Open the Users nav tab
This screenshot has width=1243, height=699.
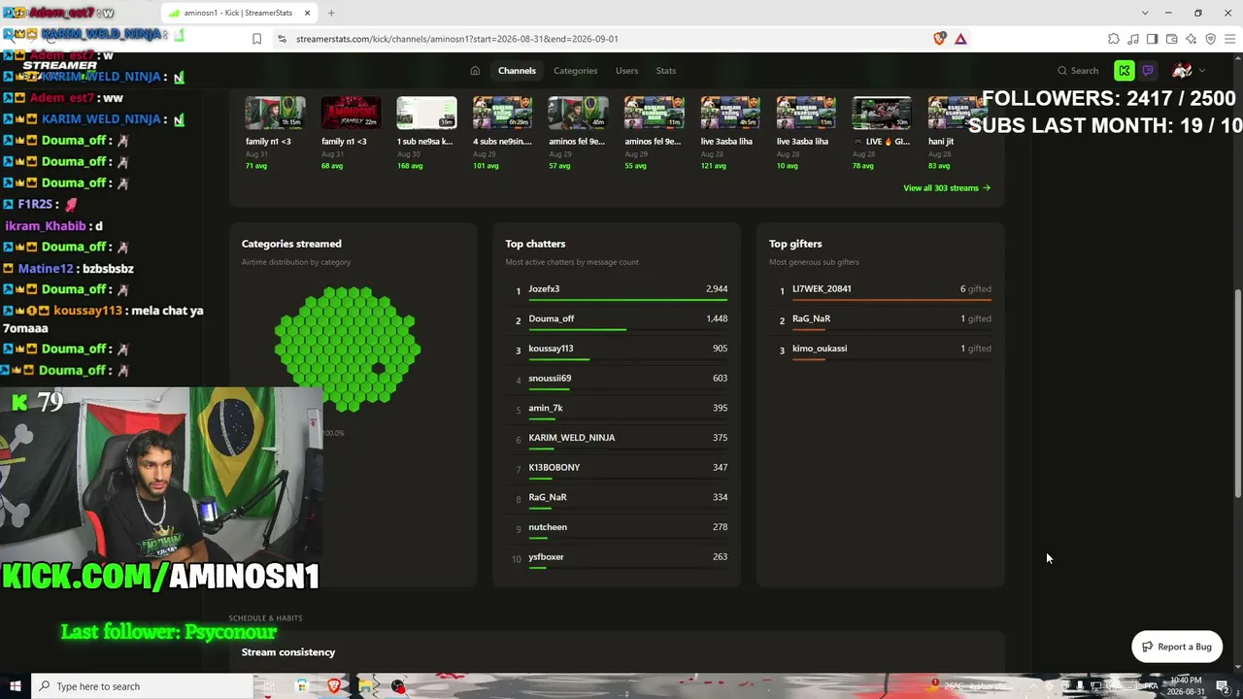click(x=626, y=71)
